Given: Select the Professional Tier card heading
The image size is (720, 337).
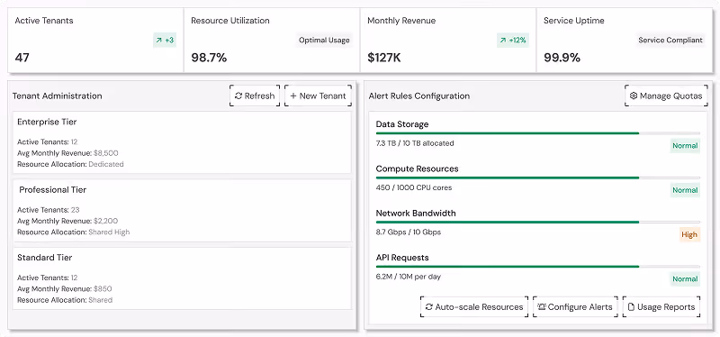Looking at the screenshot, I should point(53,190).
